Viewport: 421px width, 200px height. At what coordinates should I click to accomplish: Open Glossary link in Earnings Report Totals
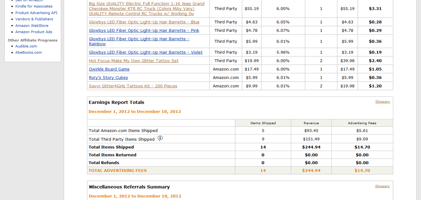tap(383, 102)
